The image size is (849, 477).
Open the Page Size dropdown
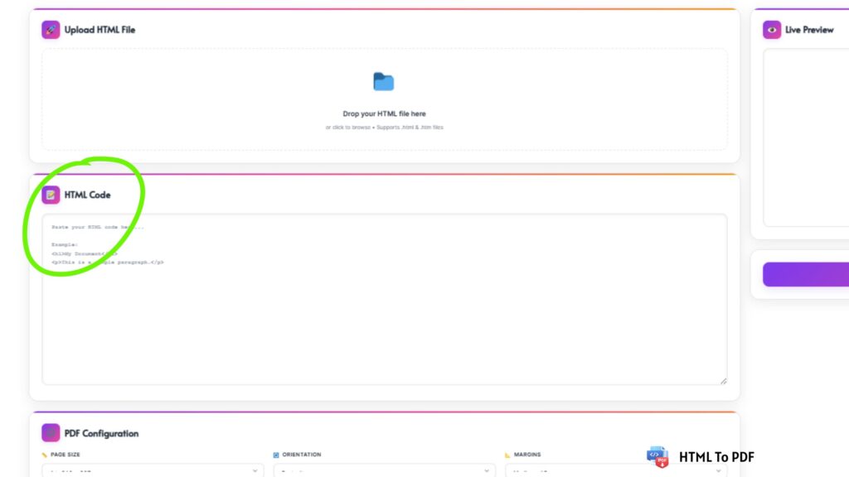click(x=152, y=472)
